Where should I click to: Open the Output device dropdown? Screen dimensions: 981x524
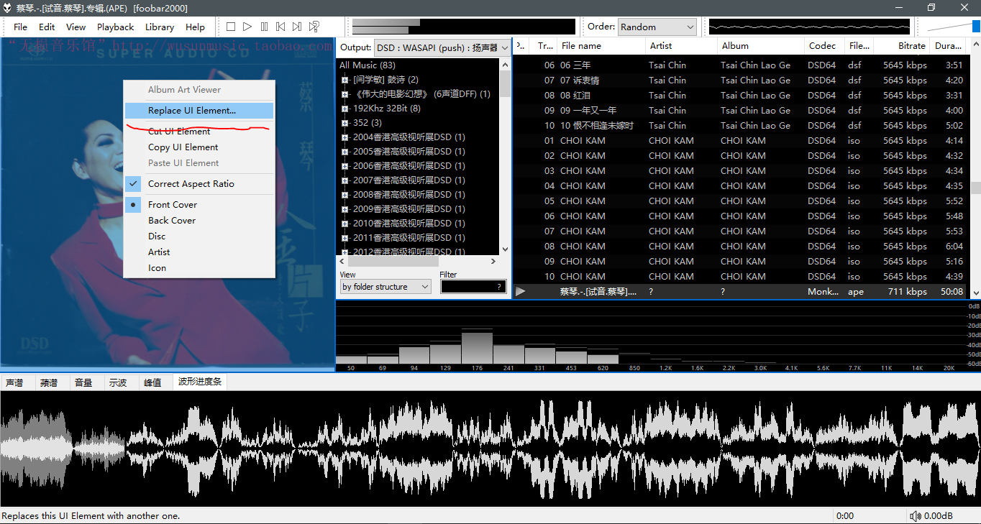(442, 47)
